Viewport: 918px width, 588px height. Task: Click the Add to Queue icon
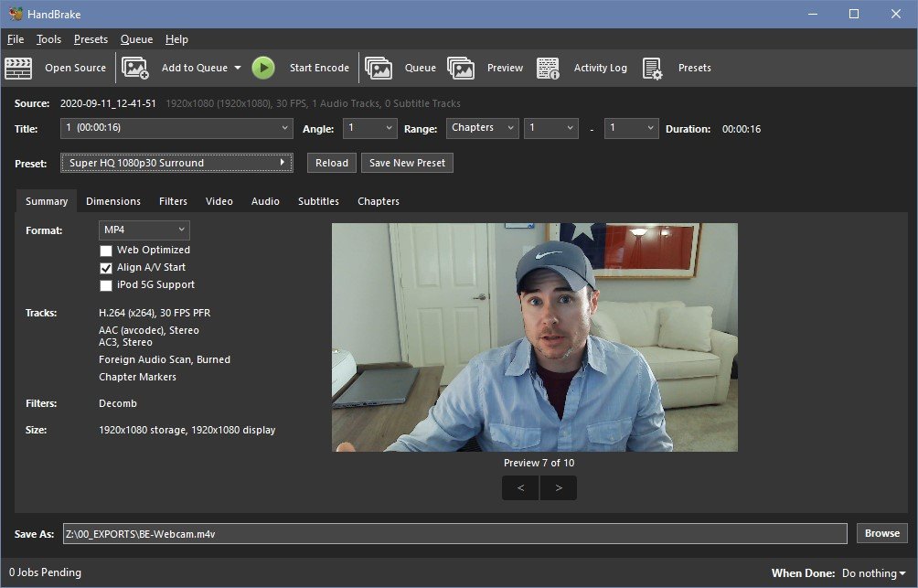point(135,68)
